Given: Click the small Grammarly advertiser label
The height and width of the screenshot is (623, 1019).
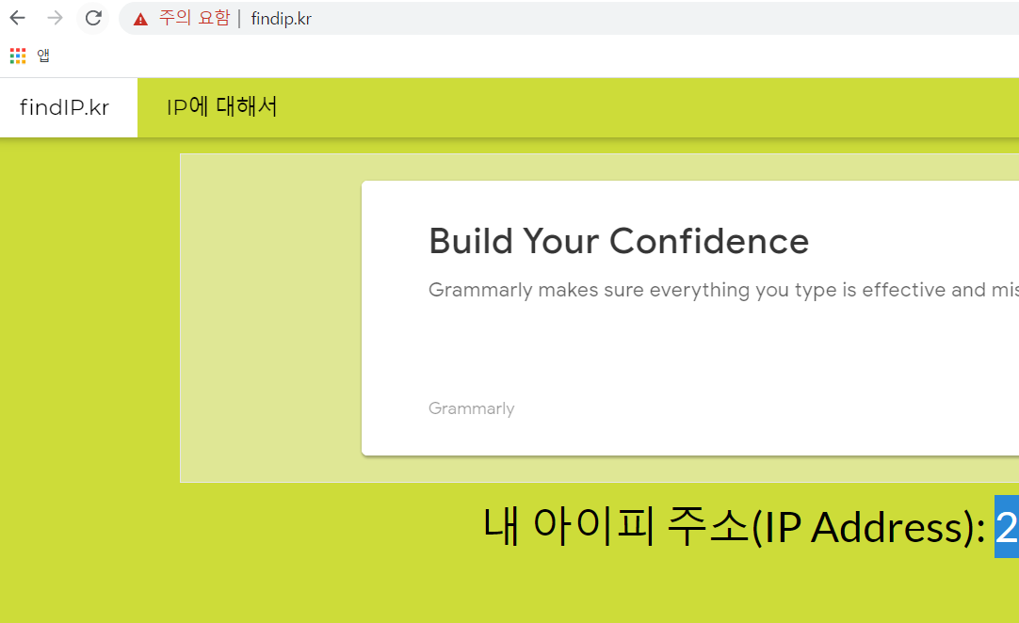Looking at the screenshot, I should pos(472,408).
